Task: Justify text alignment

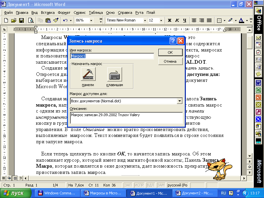Action: click(209, 20)
